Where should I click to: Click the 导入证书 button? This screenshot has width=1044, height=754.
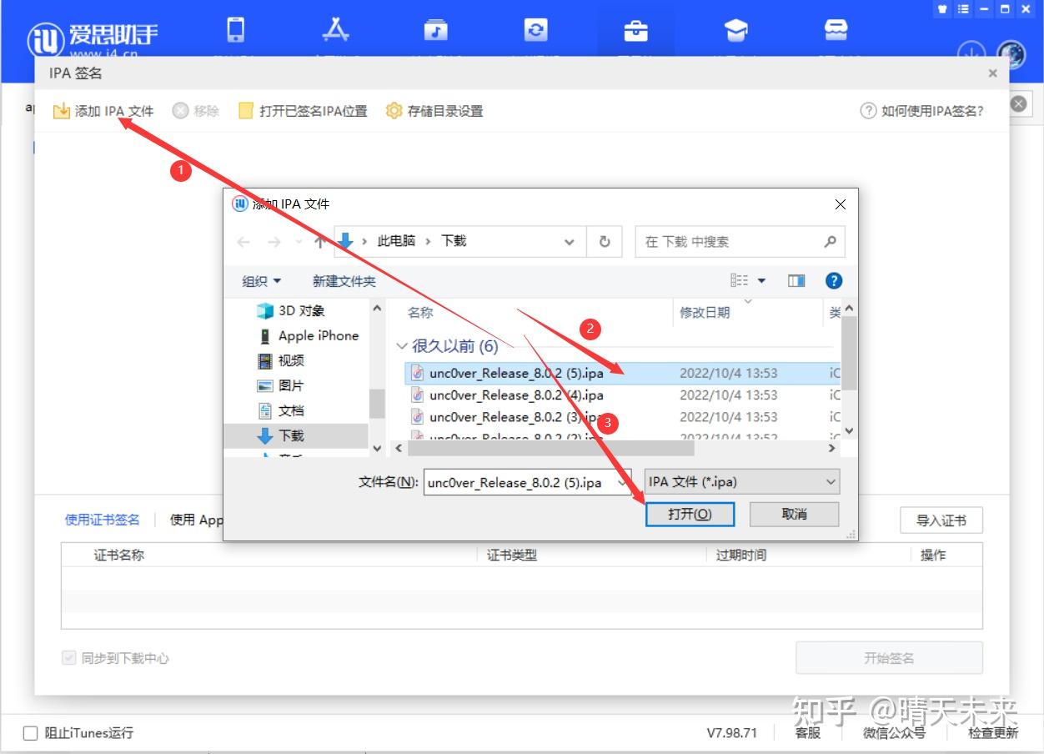click(941, 520)
